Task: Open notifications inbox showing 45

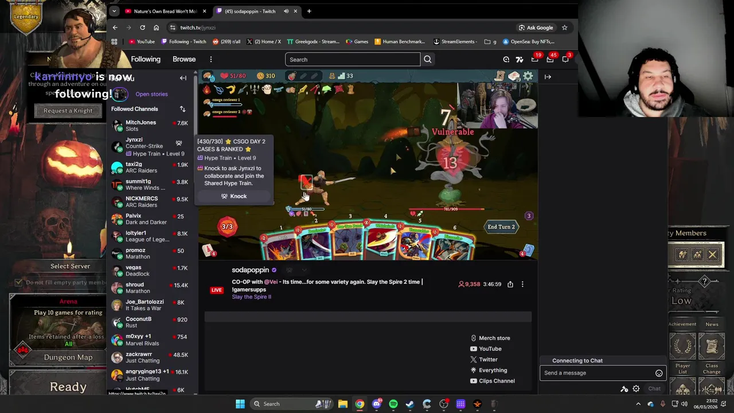Action: point(550,59)
